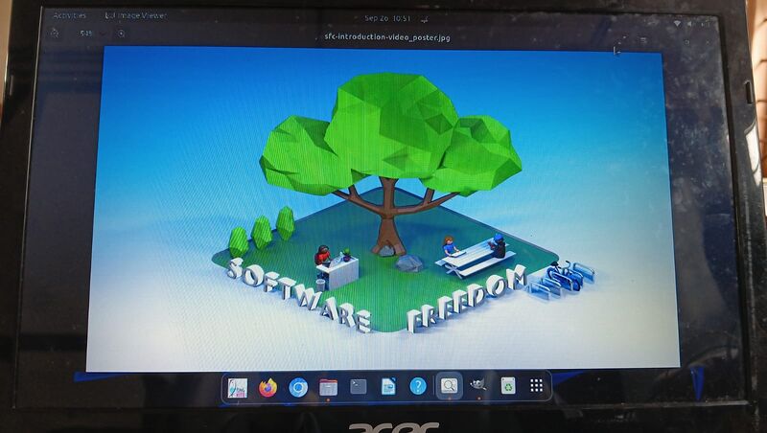The height and width of the screenshot is (433, 767).
Task: Open the Files manager in the dock
Action: pos(328,387)
